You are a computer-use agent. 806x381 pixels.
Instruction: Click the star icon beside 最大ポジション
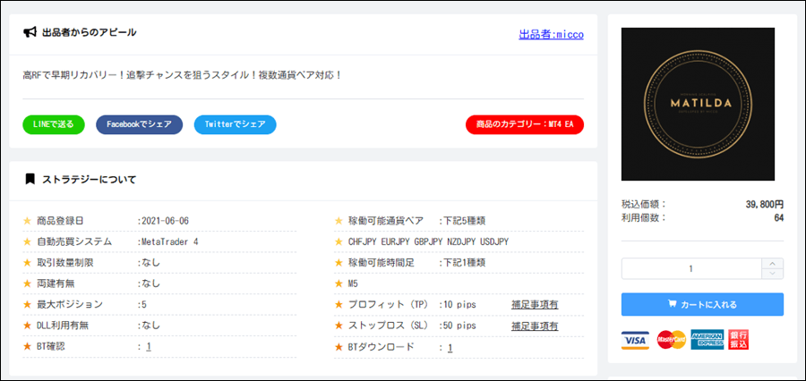[x=27, y=304]
